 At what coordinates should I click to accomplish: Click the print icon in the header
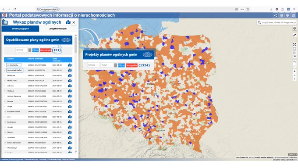(x=281, y=15)
